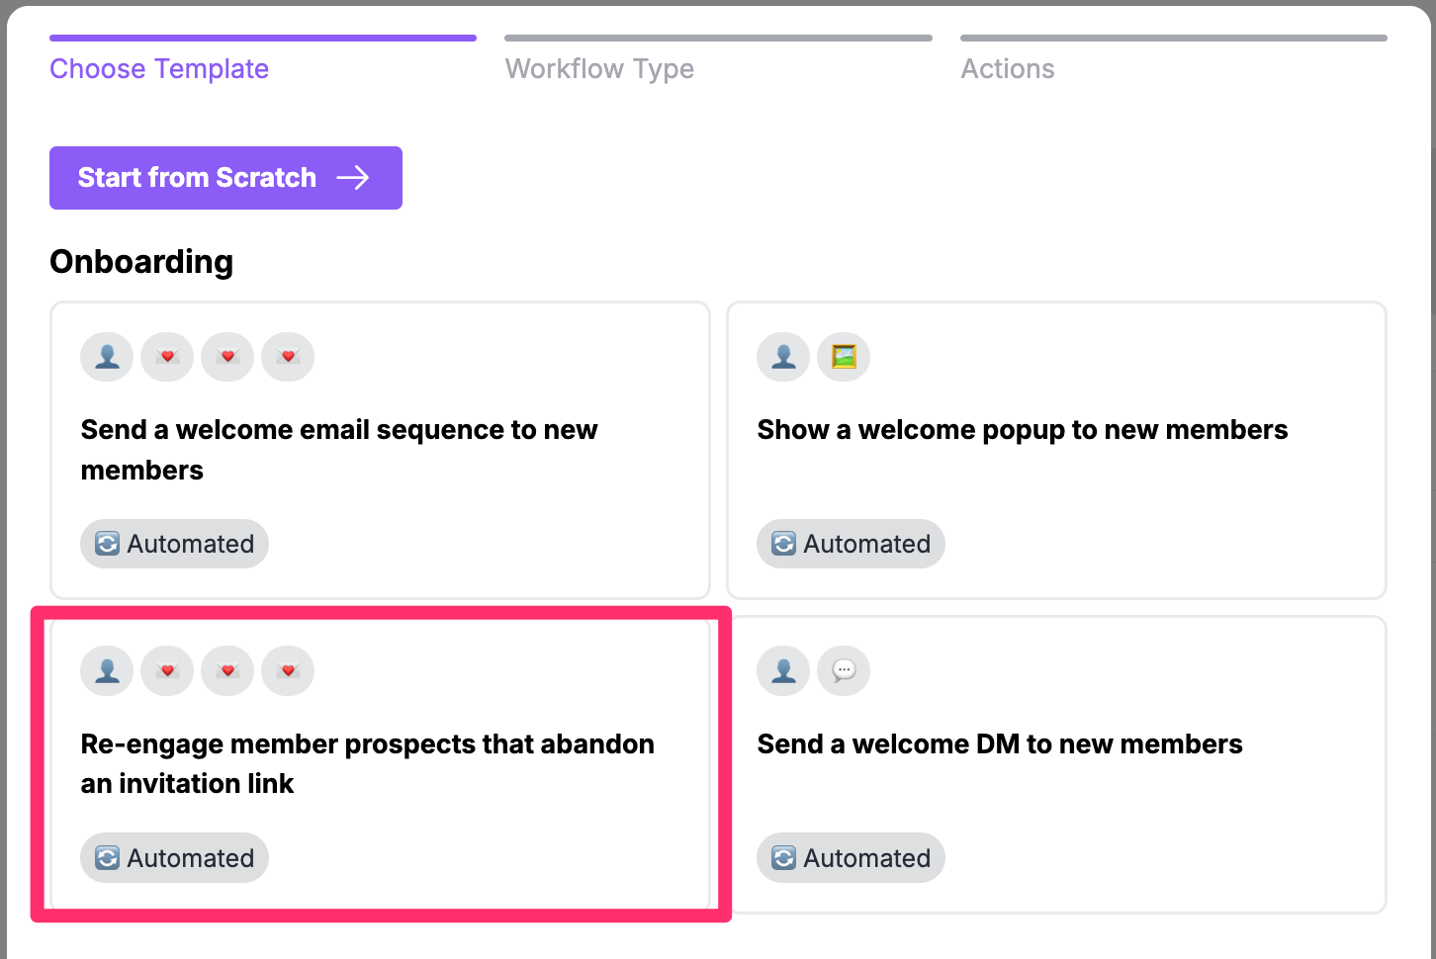This screenshot has width=1436, height=959.
Task: Choose the Show a welcome popup template
Action: coord(1056,450)
